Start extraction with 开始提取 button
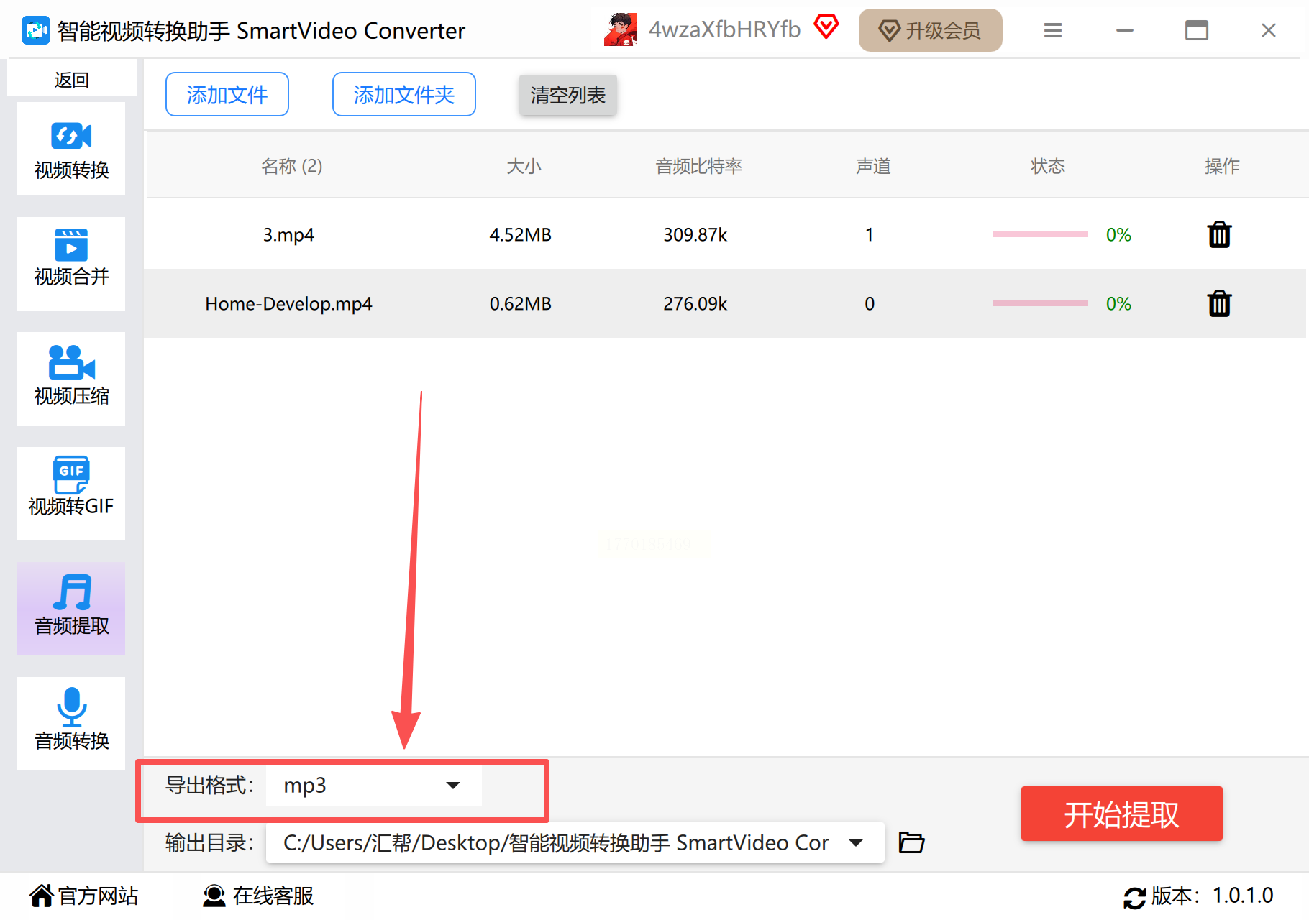This screenshot has height=920, width=1309. [x=1122, y=814]
